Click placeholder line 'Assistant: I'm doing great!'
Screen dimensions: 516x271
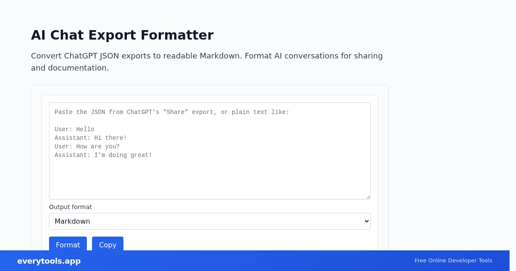tap(103, 155)
